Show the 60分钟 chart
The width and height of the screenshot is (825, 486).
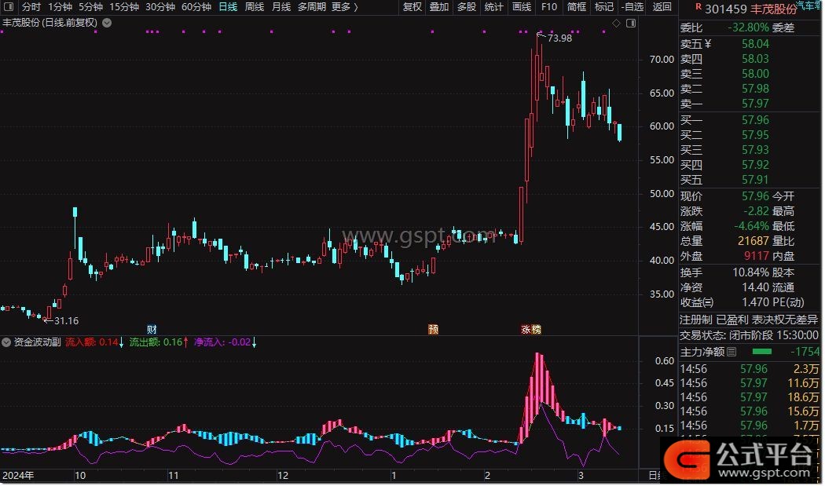(x=196, y=7)
